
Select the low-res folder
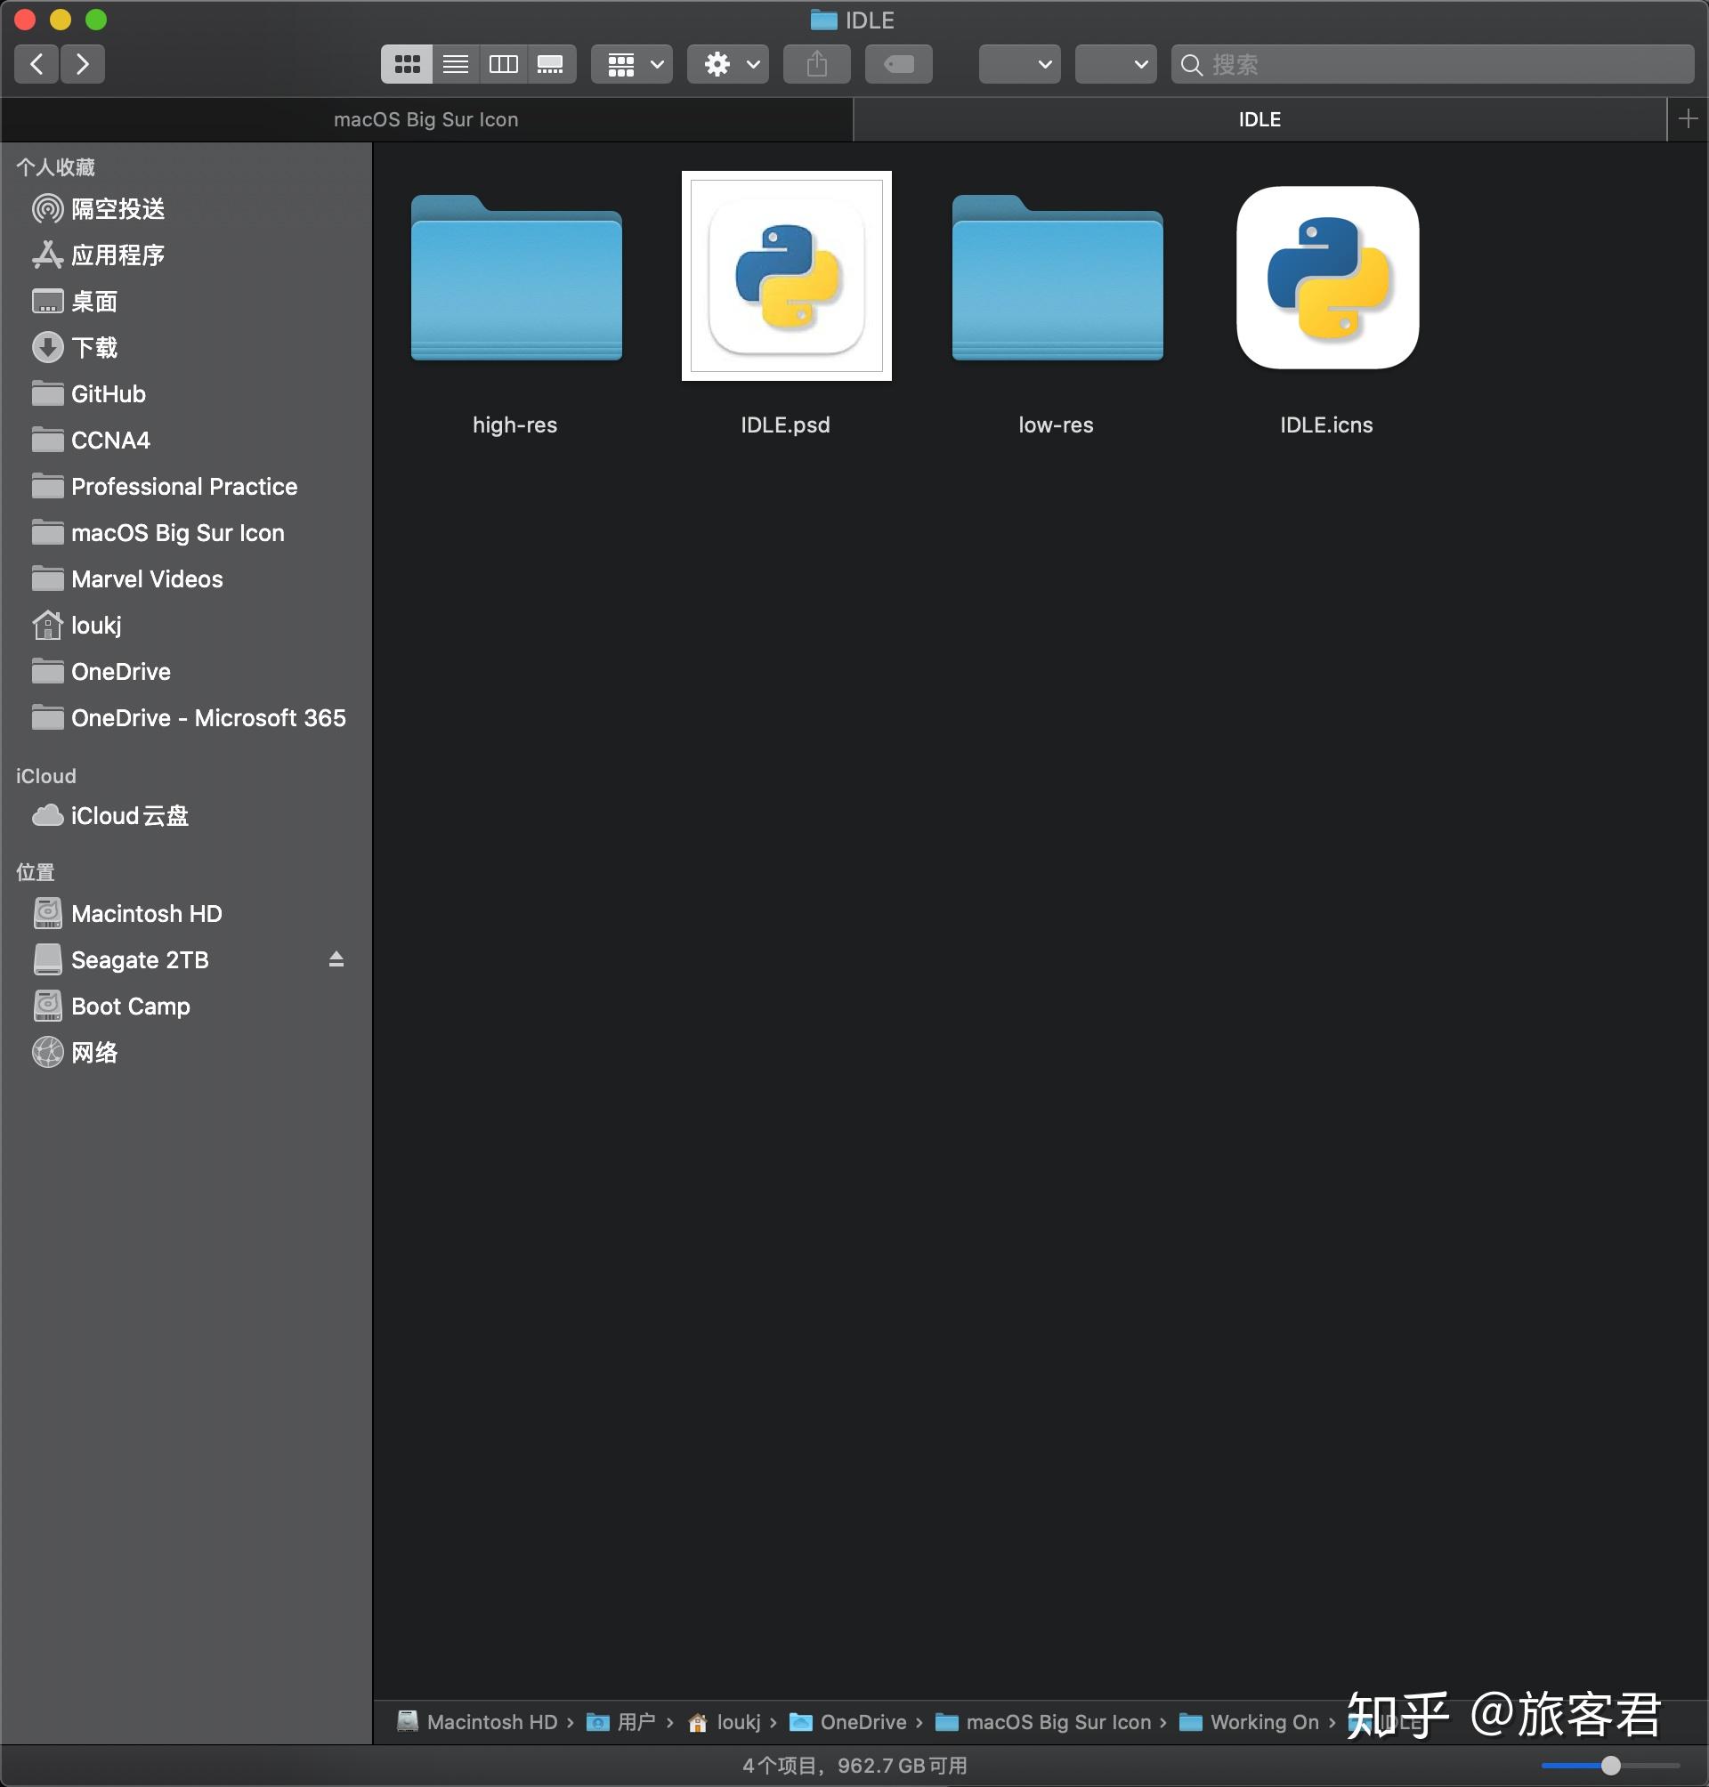tap(1057, 278)
